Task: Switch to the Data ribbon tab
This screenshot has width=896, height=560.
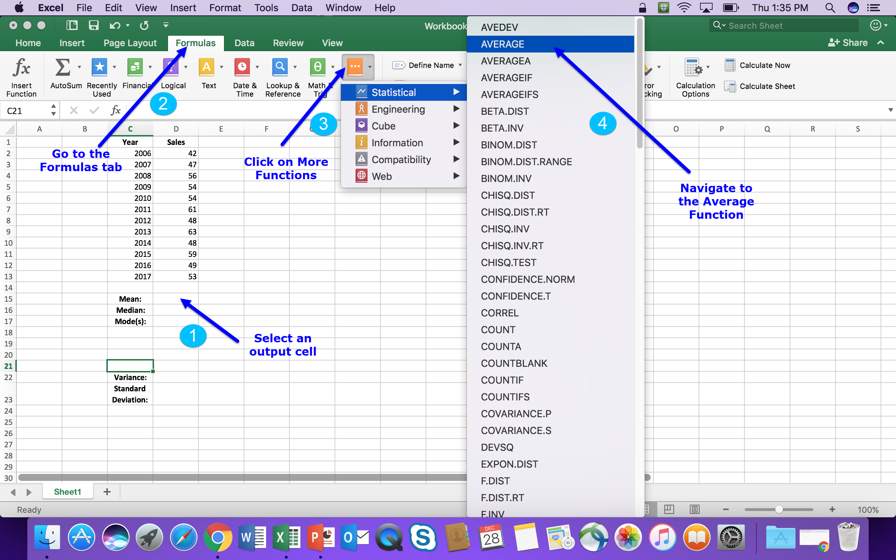Action: coord(244,43)
